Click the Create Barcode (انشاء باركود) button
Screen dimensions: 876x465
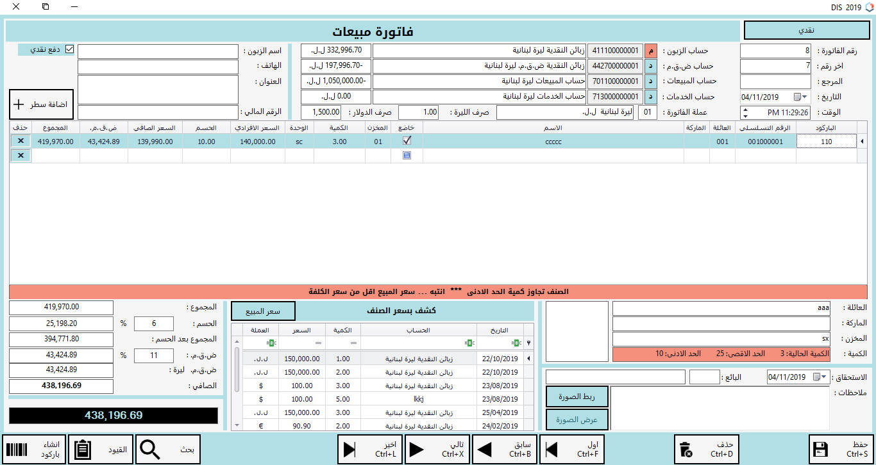(33, 449)
